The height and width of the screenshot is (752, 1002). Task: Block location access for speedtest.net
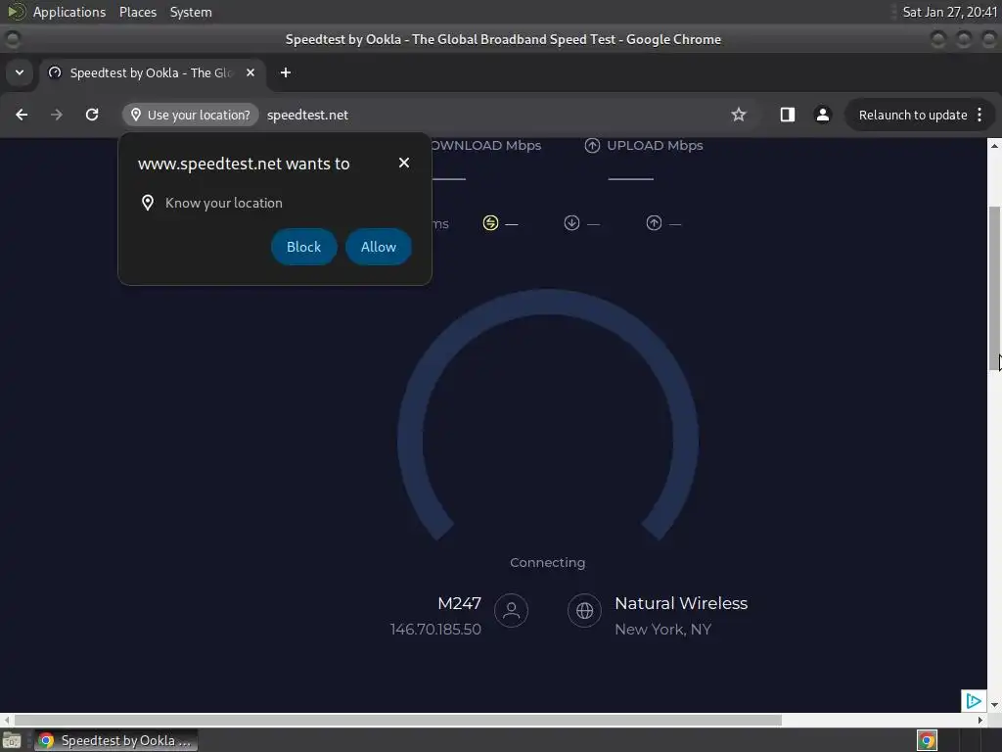click(x=303, y=247)
